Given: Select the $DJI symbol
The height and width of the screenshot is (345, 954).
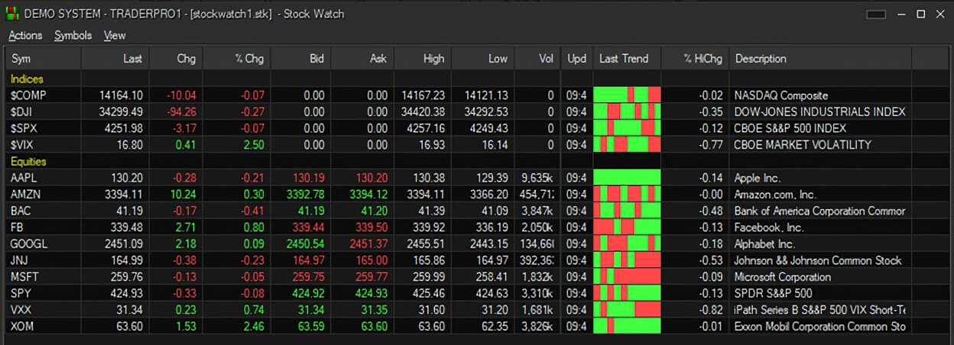Looking at the screenshot, I should pyautogui.click(x=21, y=112).
